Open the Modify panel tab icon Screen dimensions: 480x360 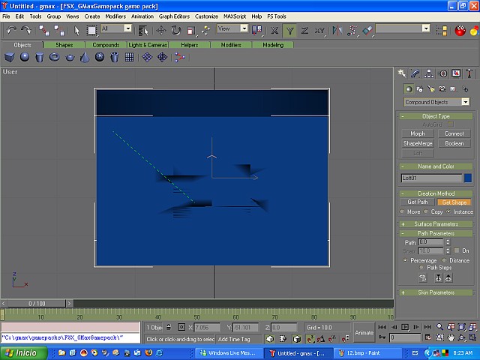[x=416, y=73]
